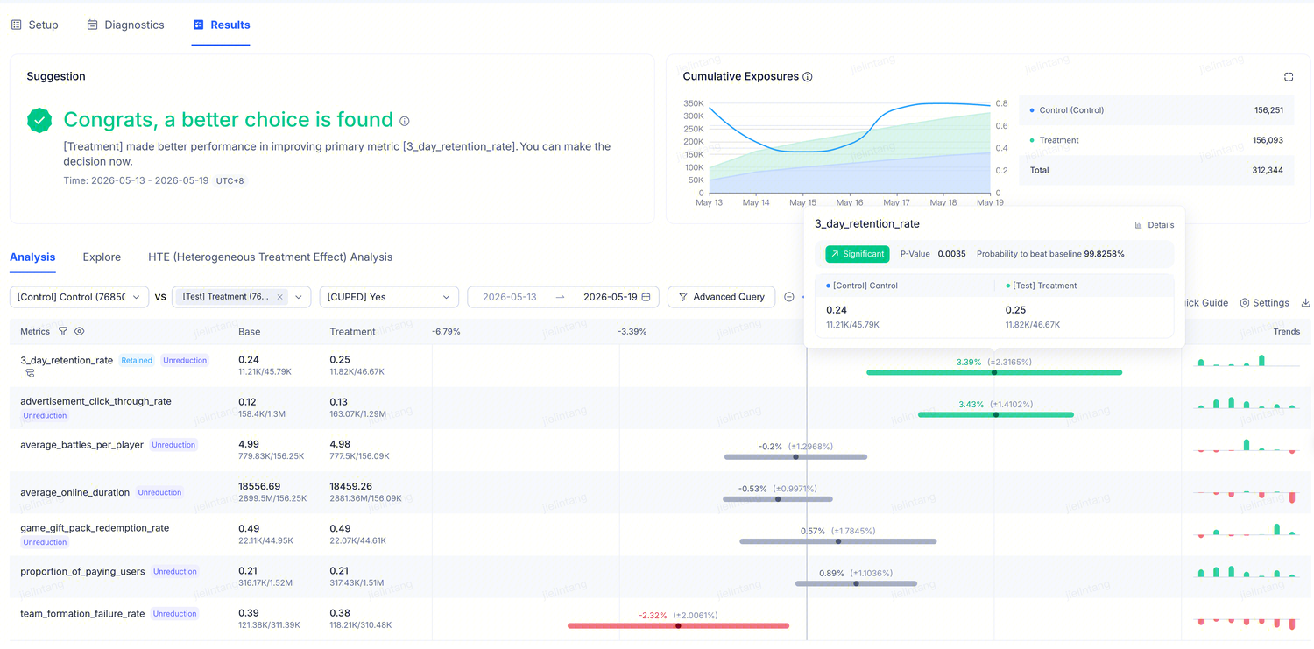The width and height of the screenshot is (1314, 649).
Task: Click the green Significant badge
Action: pyautogui.click(x=858, y=254)
